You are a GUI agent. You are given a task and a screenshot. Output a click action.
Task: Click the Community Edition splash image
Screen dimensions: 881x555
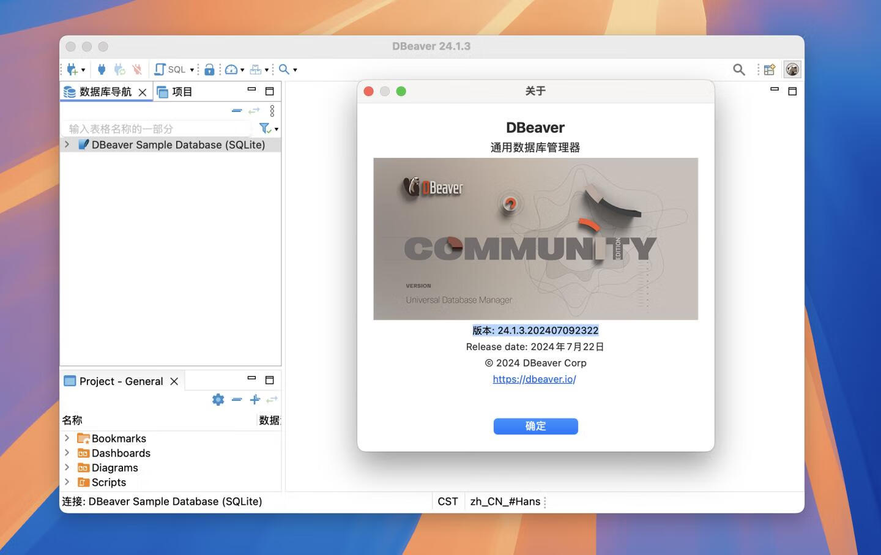click(x=535, y=239)
